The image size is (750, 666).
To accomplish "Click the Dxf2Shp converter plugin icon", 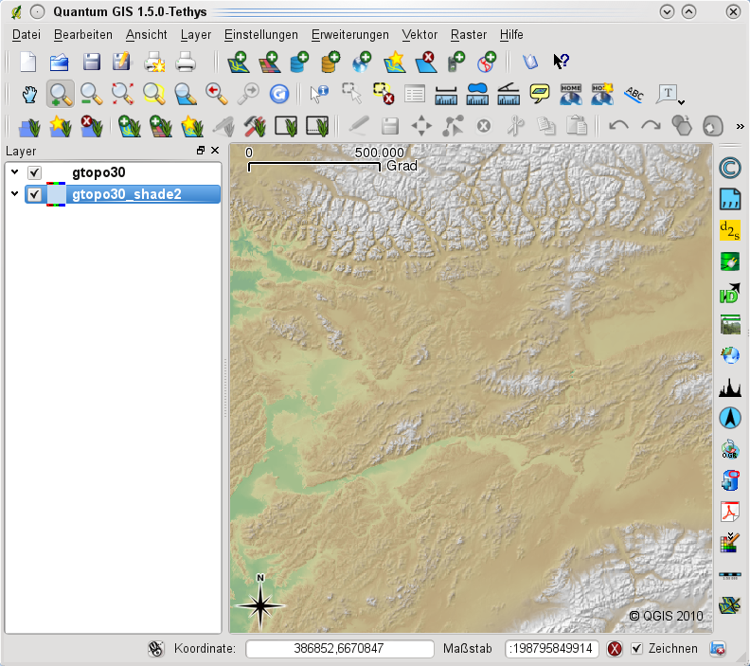I will click(730, 230).
